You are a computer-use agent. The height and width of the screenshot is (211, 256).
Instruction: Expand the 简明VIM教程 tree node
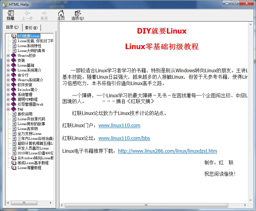8,99
